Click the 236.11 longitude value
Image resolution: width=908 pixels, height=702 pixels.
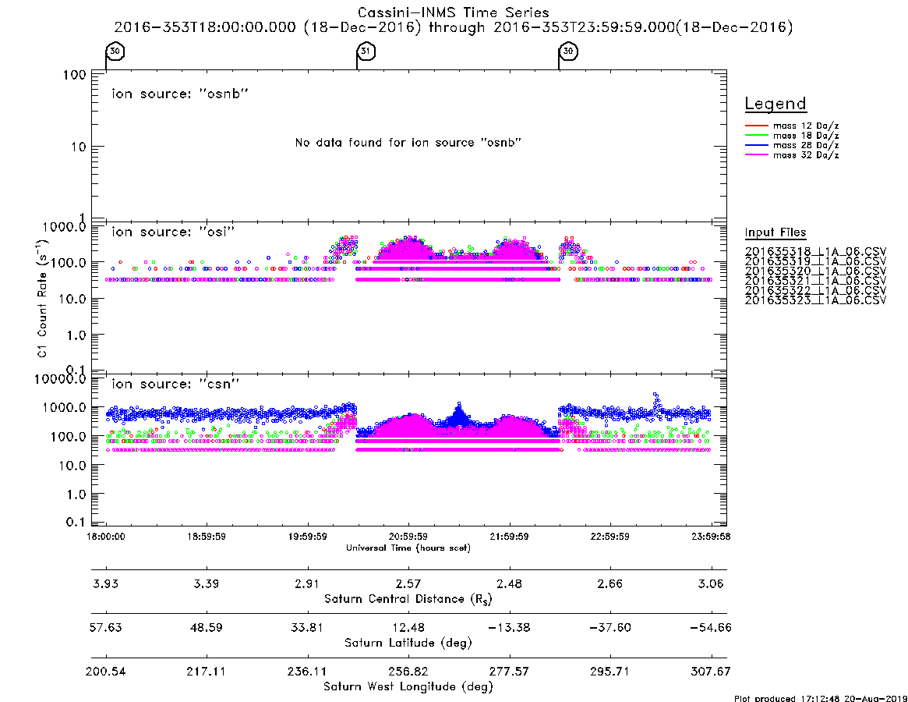[308, 672]
